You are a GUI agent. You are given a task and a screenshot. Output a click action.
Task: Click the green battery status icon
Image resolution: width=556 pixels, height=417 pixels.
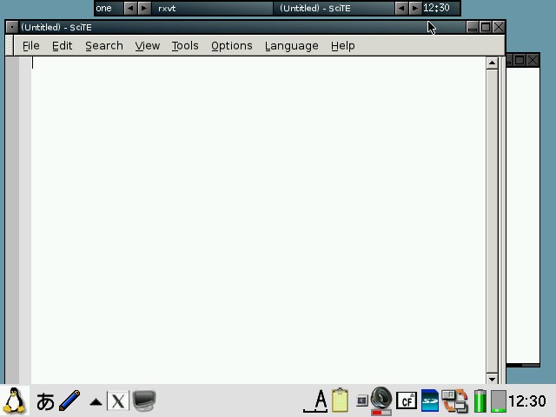pyautogui.click(x=480, y=400)
